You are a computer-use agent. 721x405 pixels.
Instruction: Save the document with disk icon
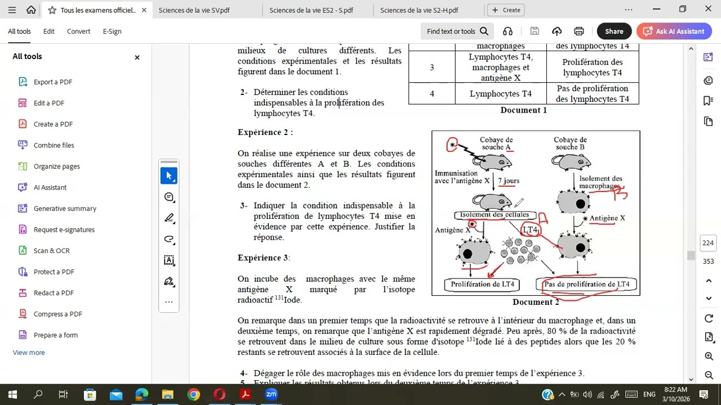click(535, 31)
